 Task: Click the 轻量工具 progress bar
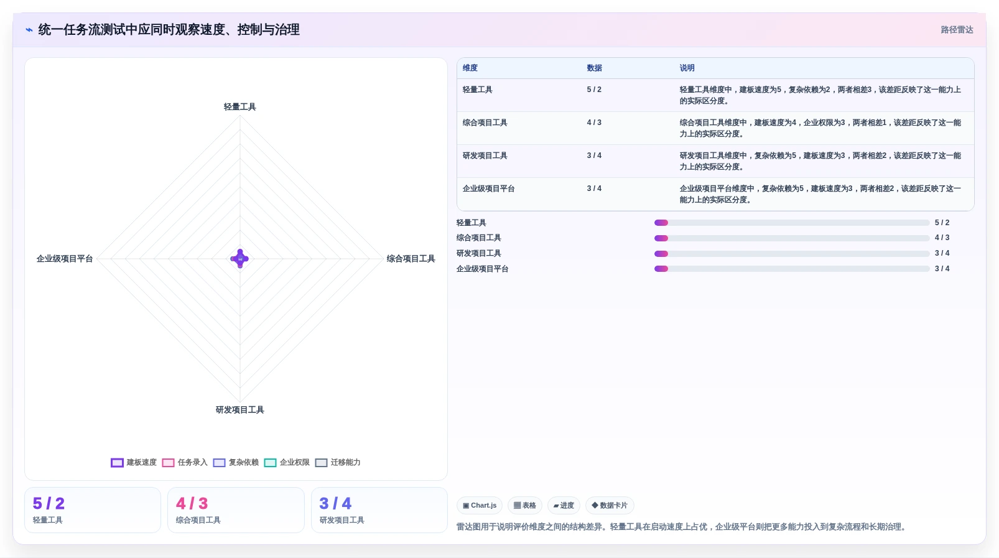pyautogui.click(x=792, y=223)
